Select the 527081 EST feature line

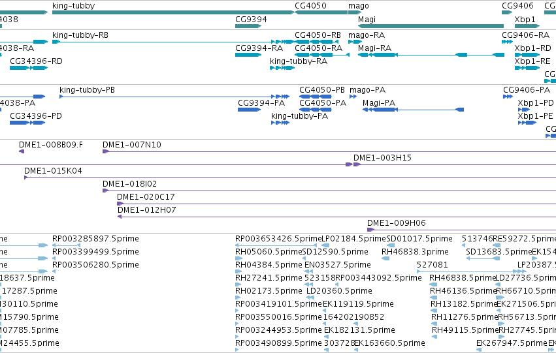[x=471, y=271]
